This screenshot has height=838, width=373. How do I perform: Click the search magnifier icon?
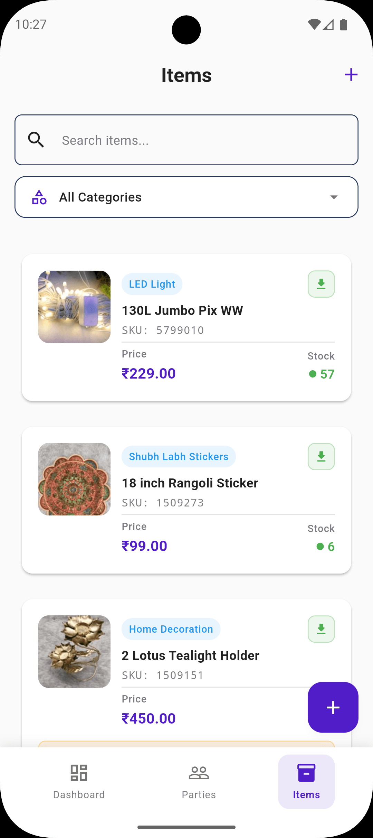coord(36,140)
